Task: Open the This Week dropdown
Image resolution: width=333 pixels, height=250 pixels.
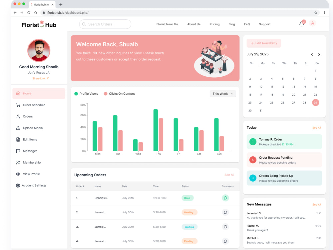Action: [x=223, y=94]
